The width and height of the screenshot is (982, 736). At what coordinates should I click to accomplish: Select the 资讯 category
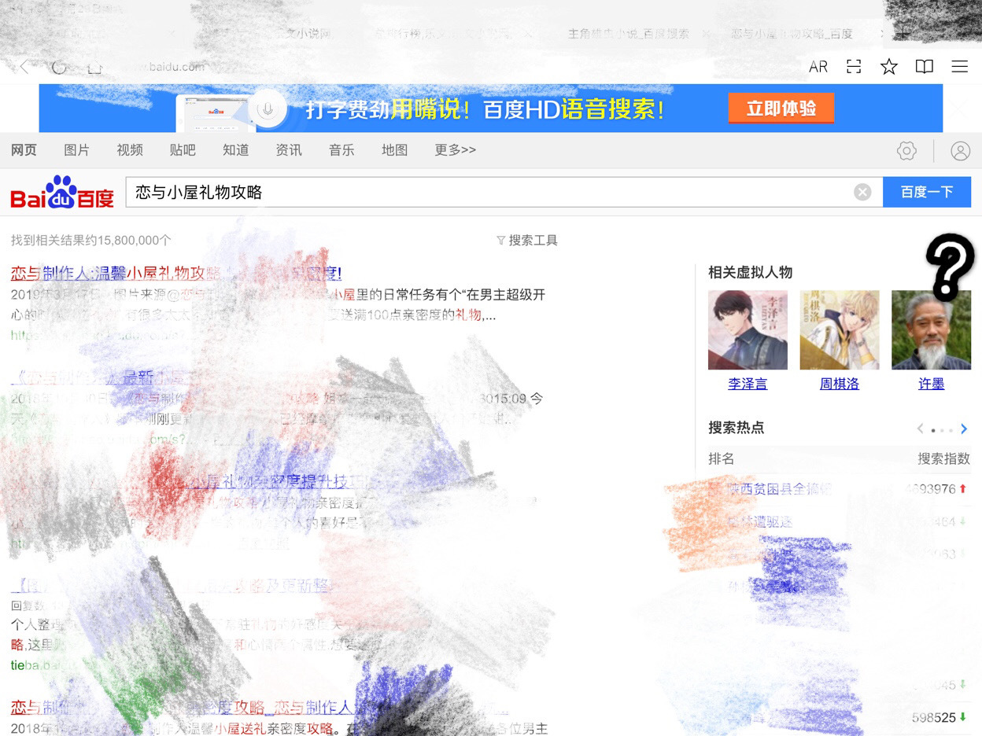pyautogui.click(x=289, y=150)
